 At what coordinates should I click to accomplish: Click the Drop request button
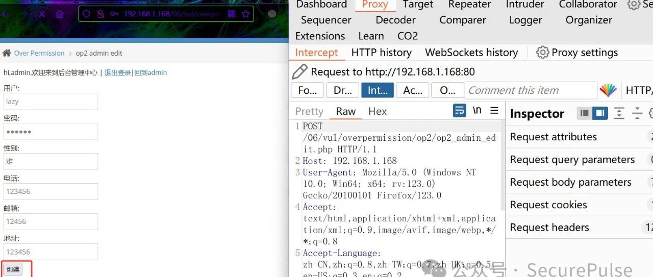(x=342, y=90)
